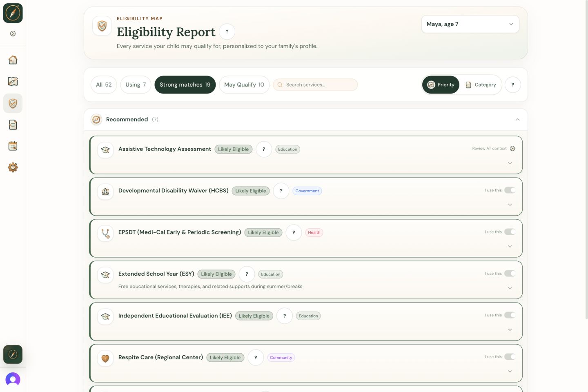Select the Using 7 filter tab
Viewport: 588px width, 392px height.
136,85
